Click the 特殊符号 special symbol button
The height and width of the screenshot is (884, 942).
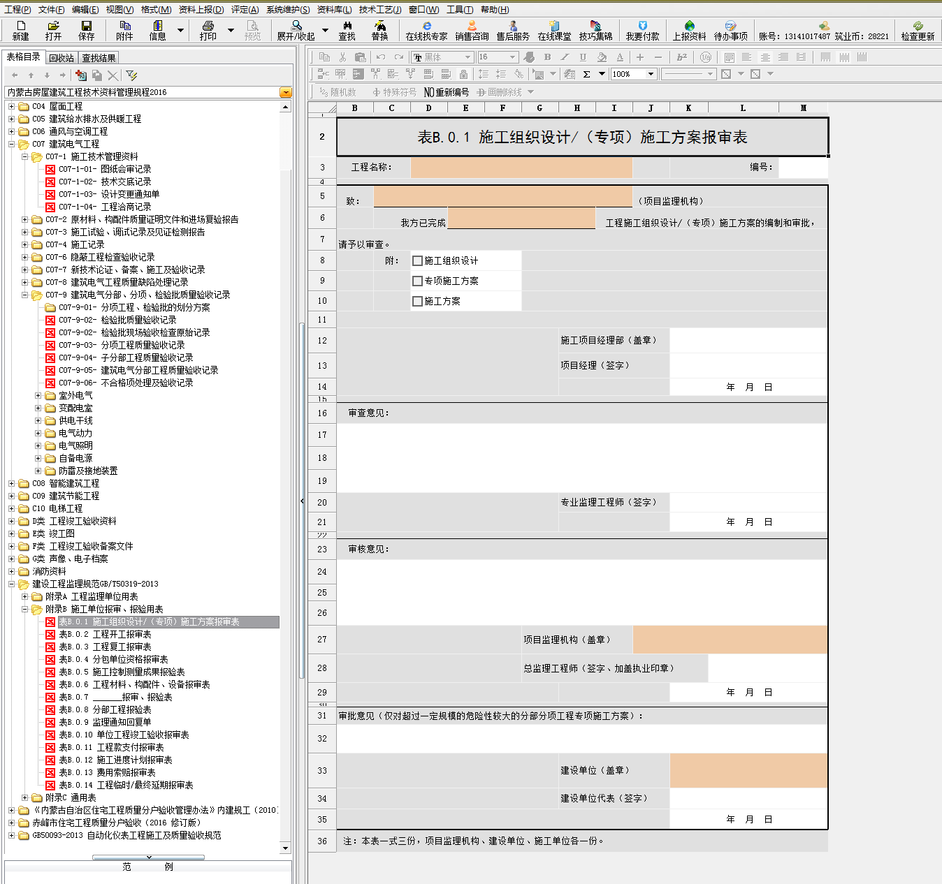click(x=394, y=92)
